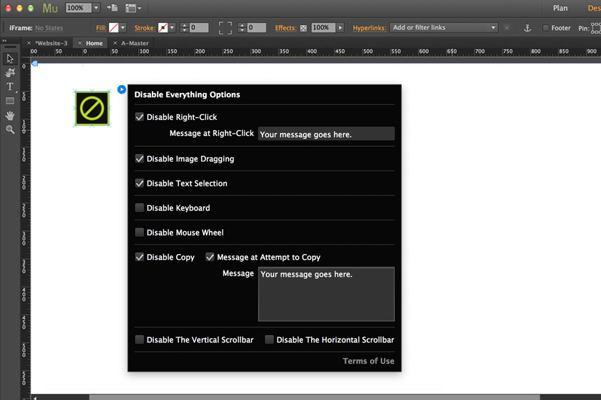Select the Disable Everything widget on canvas
The image size is (601, 400).
pyautogui.click(x=92, y=108)
